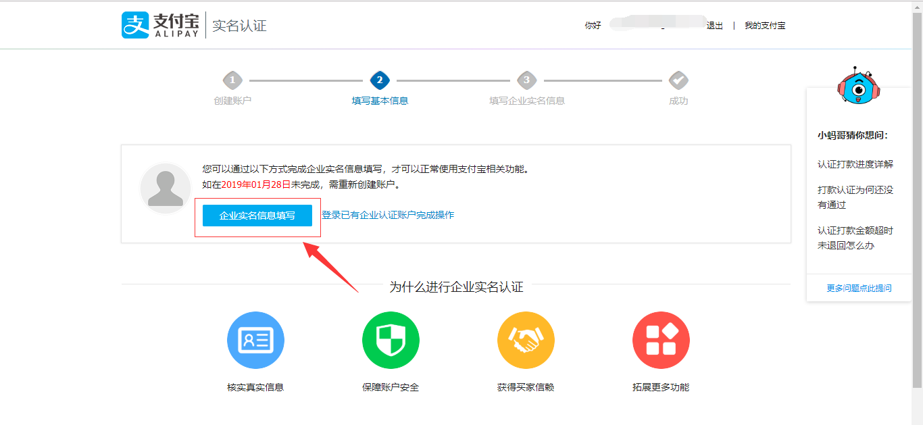
Task: Open 我的支付宝 in the header
Action: (765, 26)
